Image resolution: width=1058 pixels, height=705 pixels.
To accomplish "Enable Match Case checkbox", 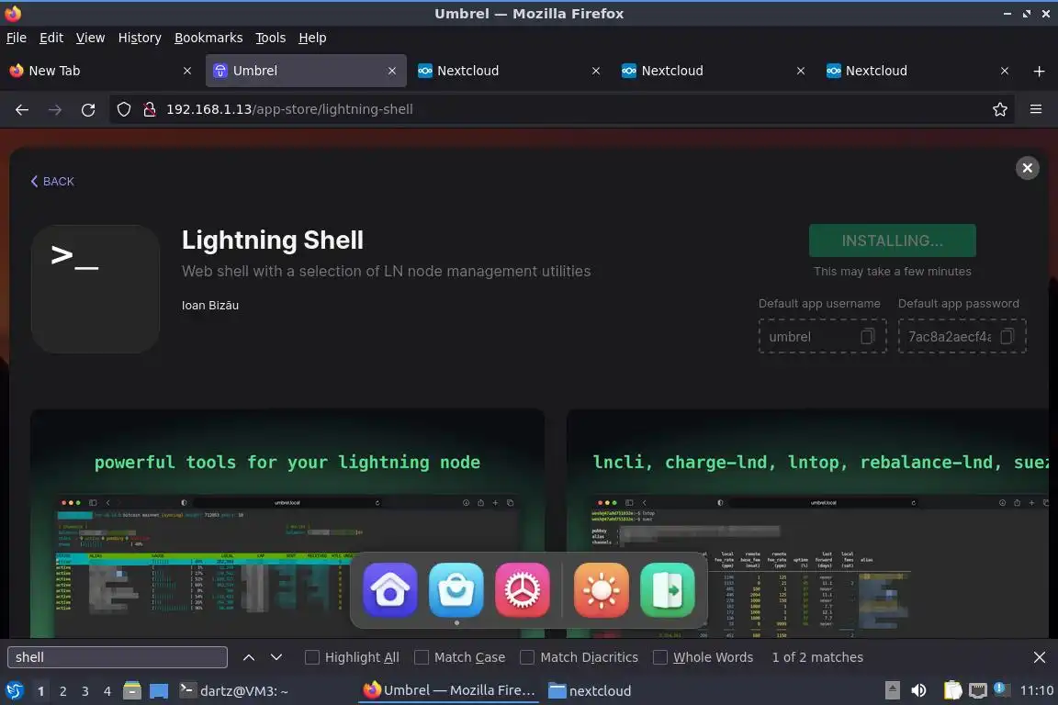I will pos(421,657).
